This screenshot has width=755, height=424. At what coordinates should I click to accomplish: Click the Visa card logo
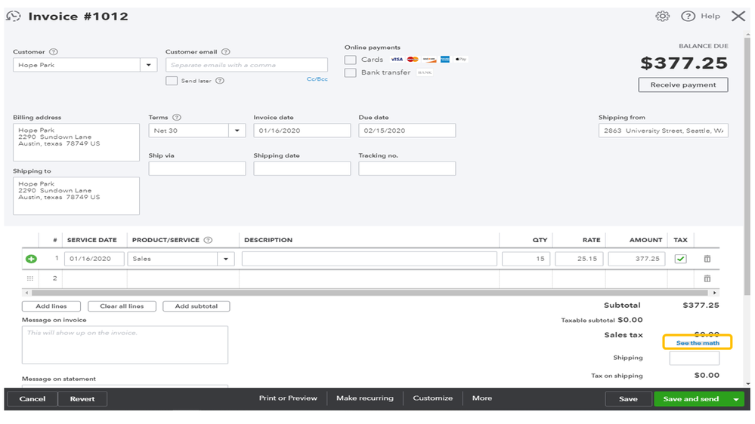(x=397, y=59)
